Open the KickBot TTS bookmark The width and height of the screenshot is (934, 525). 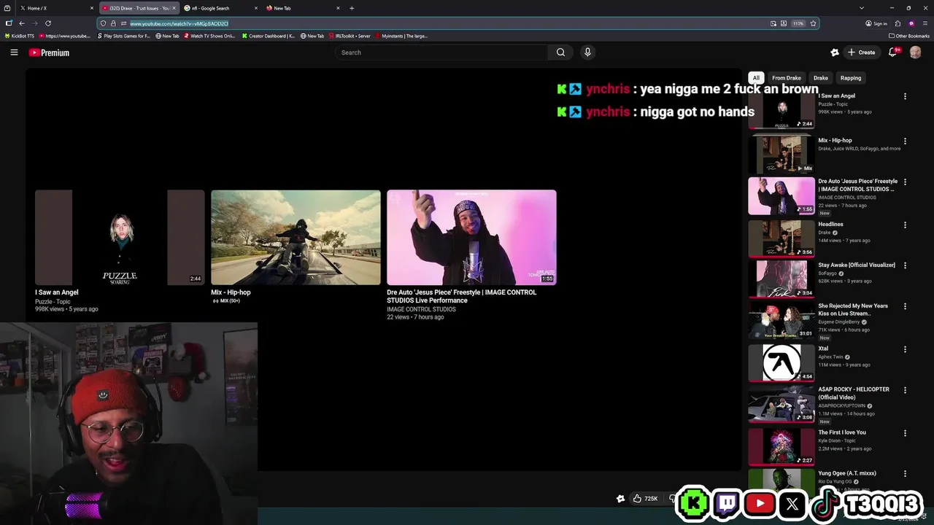coord(20,36)
